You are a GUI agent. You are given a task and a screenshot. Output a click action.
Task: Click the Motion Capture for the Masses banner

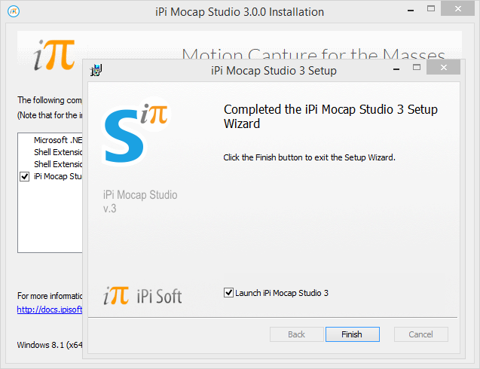point(313,54)
